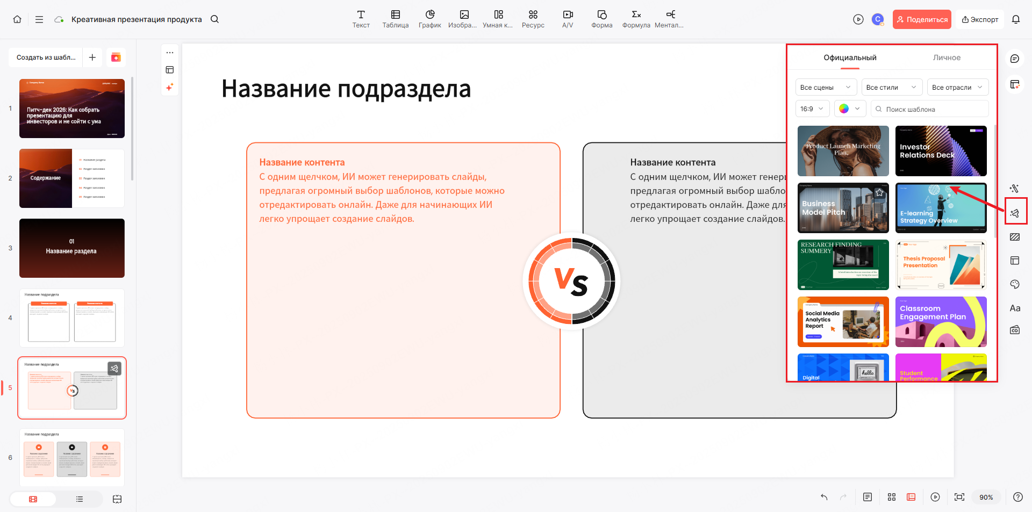Viewport: 1032px width, 512px height.
Task: Open the Все отрасли filter dropdown
Action: point(957,87)
